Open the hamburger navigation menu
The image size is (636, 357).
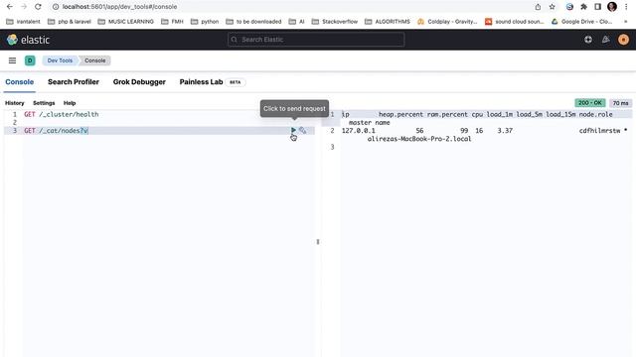click(x=12, y=60)
